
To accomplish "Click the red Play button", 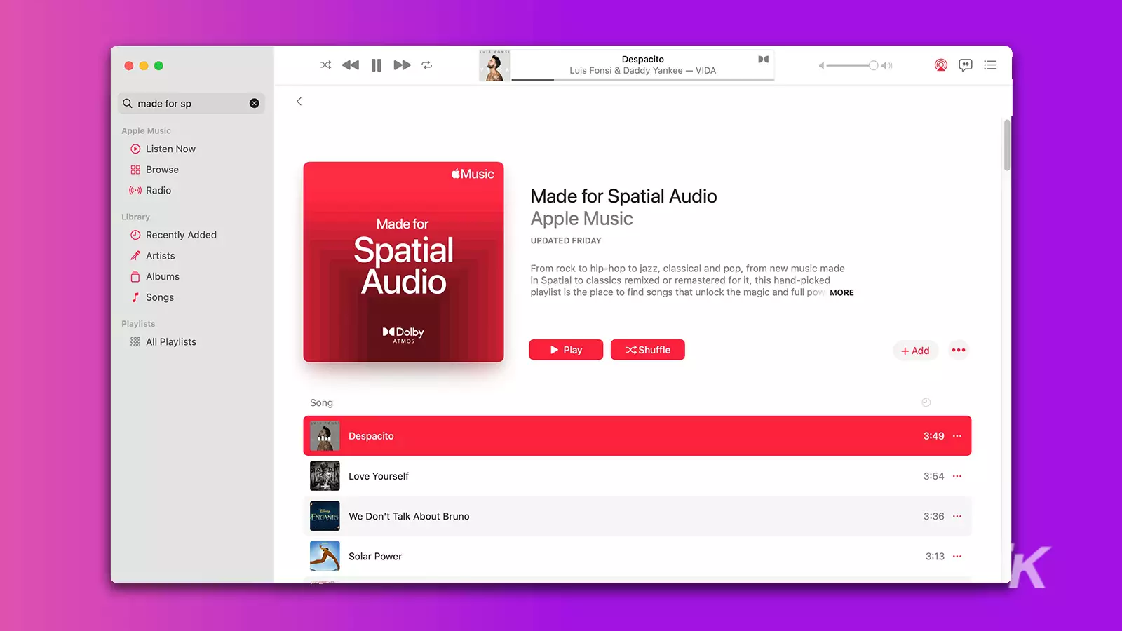I will click(x=566, y=350).
